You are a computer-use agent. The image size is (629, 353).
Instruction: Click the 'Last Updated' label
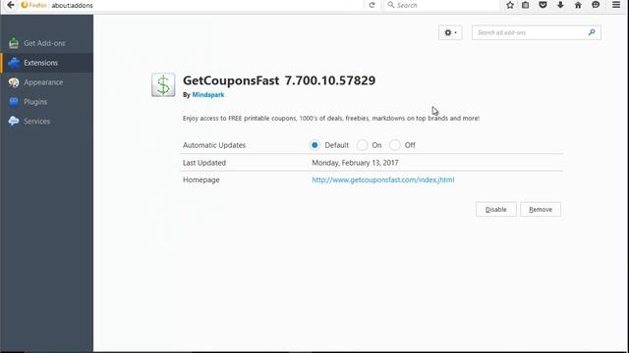point(204,163)
